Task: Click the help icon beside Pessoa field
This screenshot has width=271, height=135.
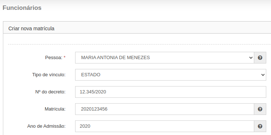Action: pyautogui.click(x=260, y=58)
